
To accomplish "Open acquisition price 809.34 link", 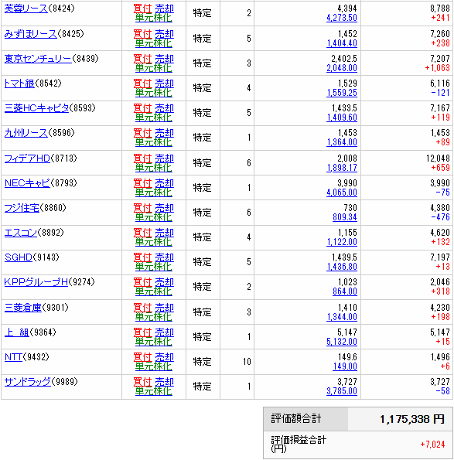I will click(345, 217).
